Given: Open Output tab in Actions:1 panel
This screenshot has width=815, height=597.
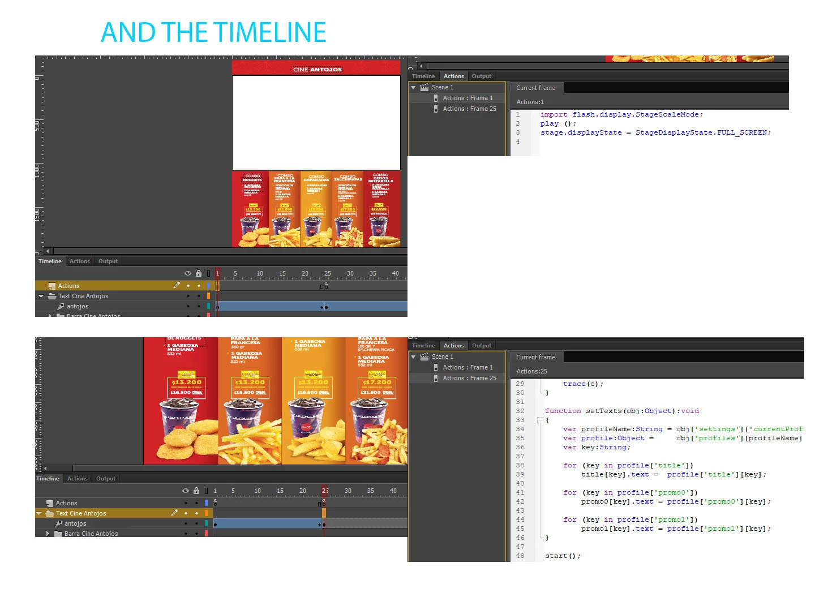Looking at the screenshot, I should [x=482, y=76].
